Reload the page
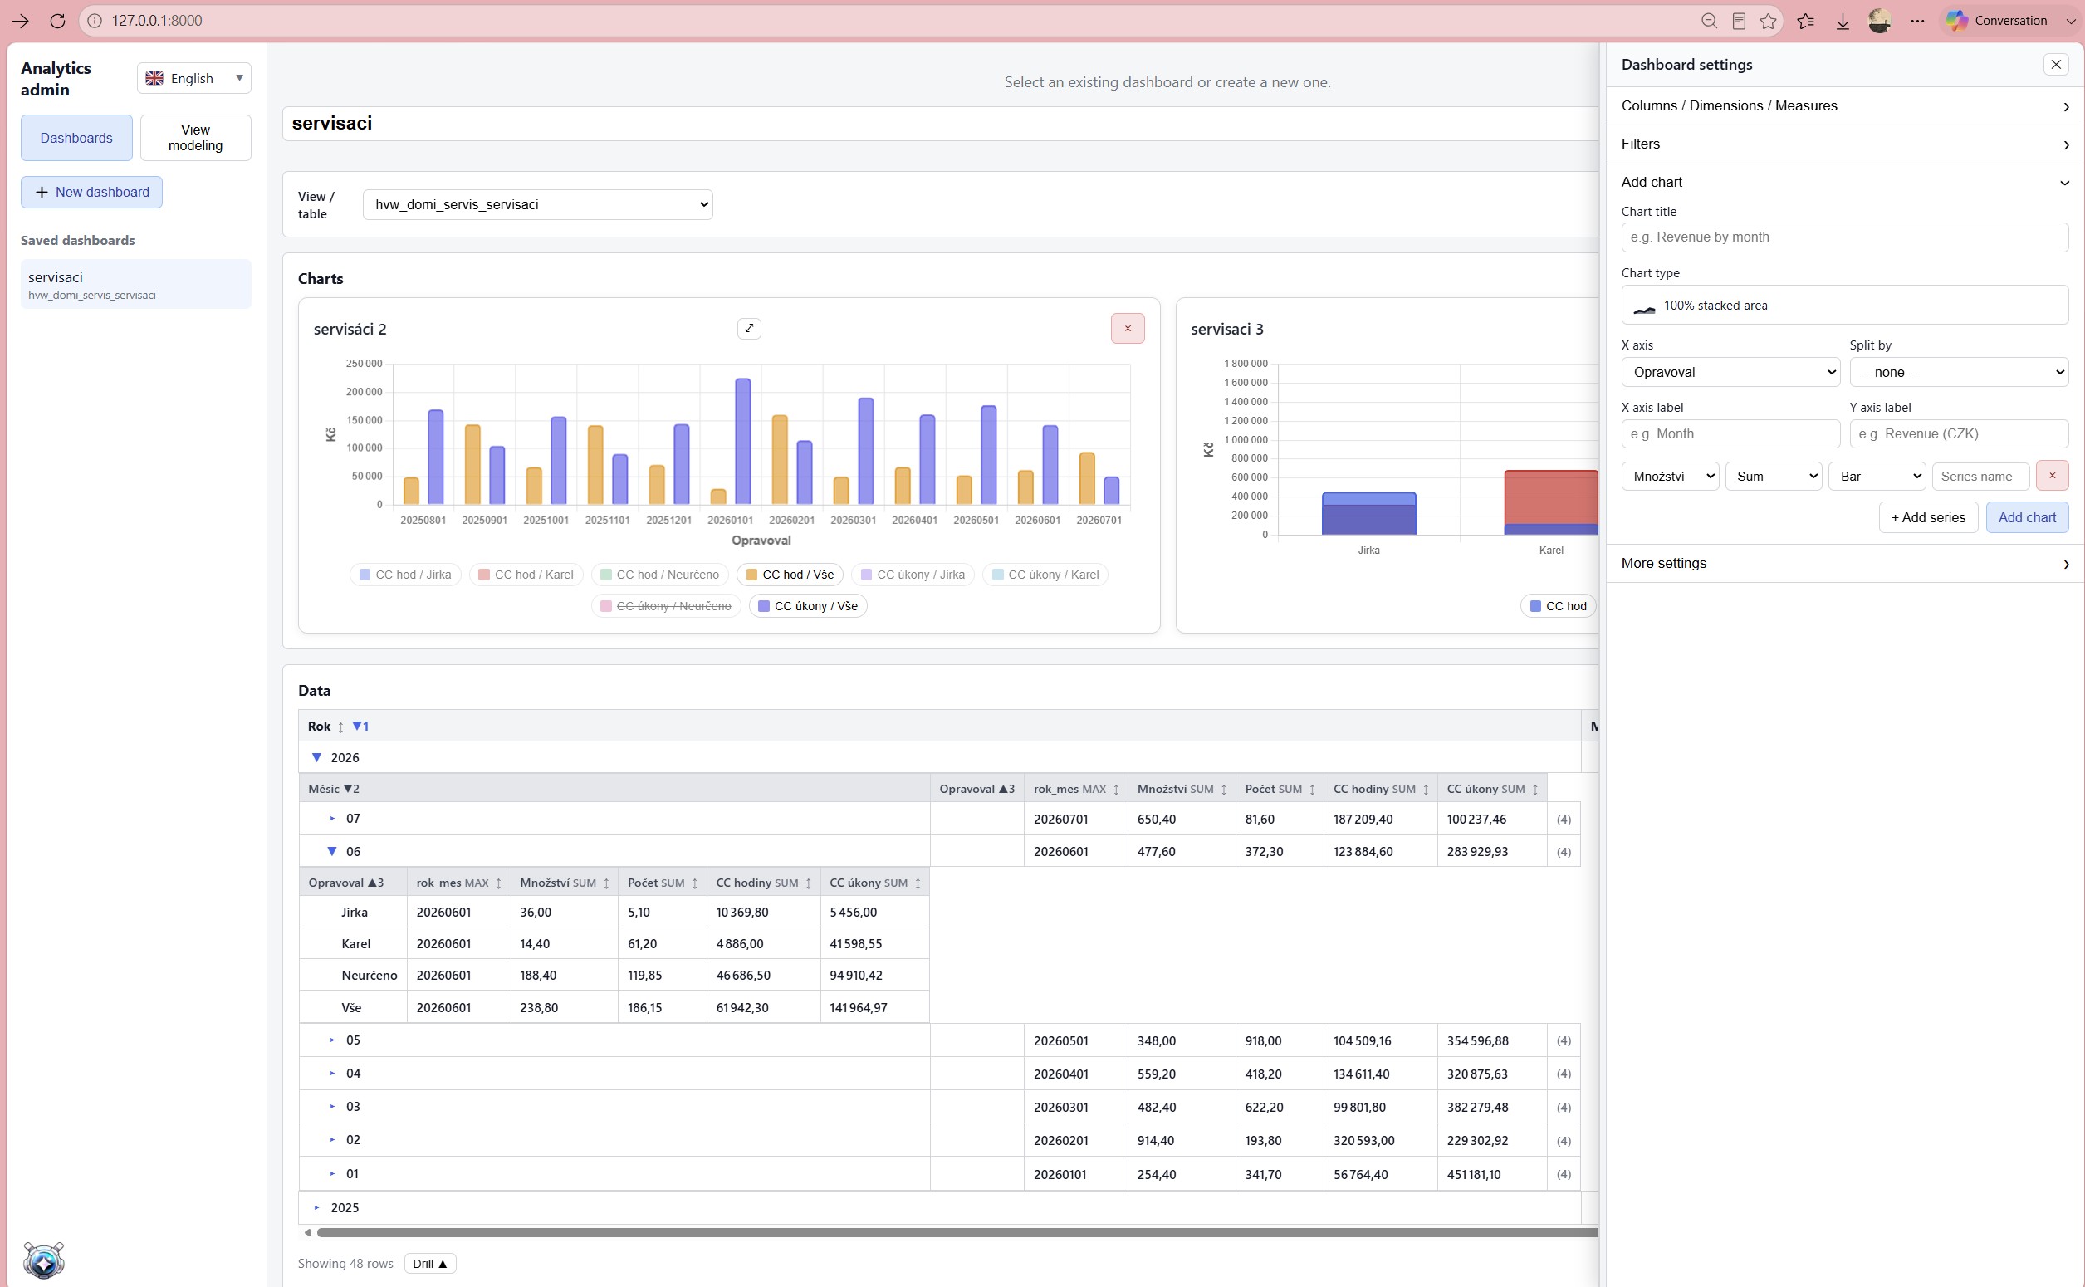This screenshot has height=1287, width=2085. click(x=58, y=22)
